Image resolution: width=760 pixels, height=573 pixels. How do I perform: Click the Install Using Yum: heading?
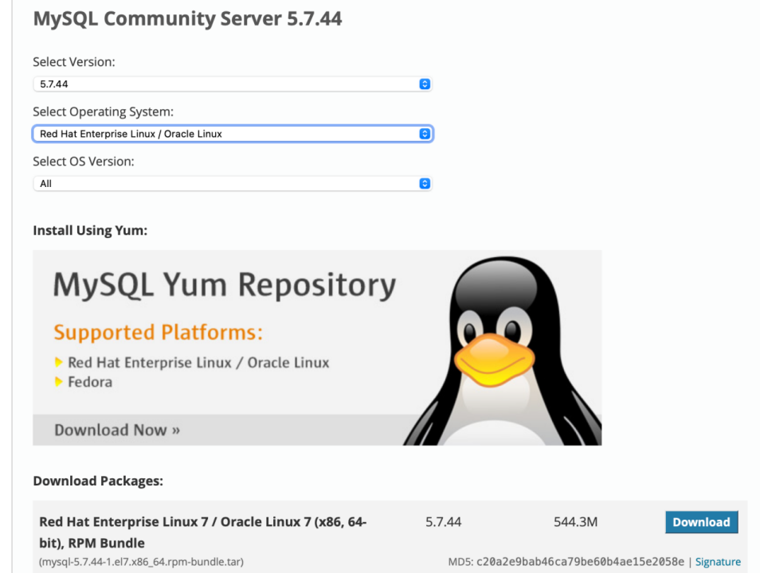click(90, 231)
